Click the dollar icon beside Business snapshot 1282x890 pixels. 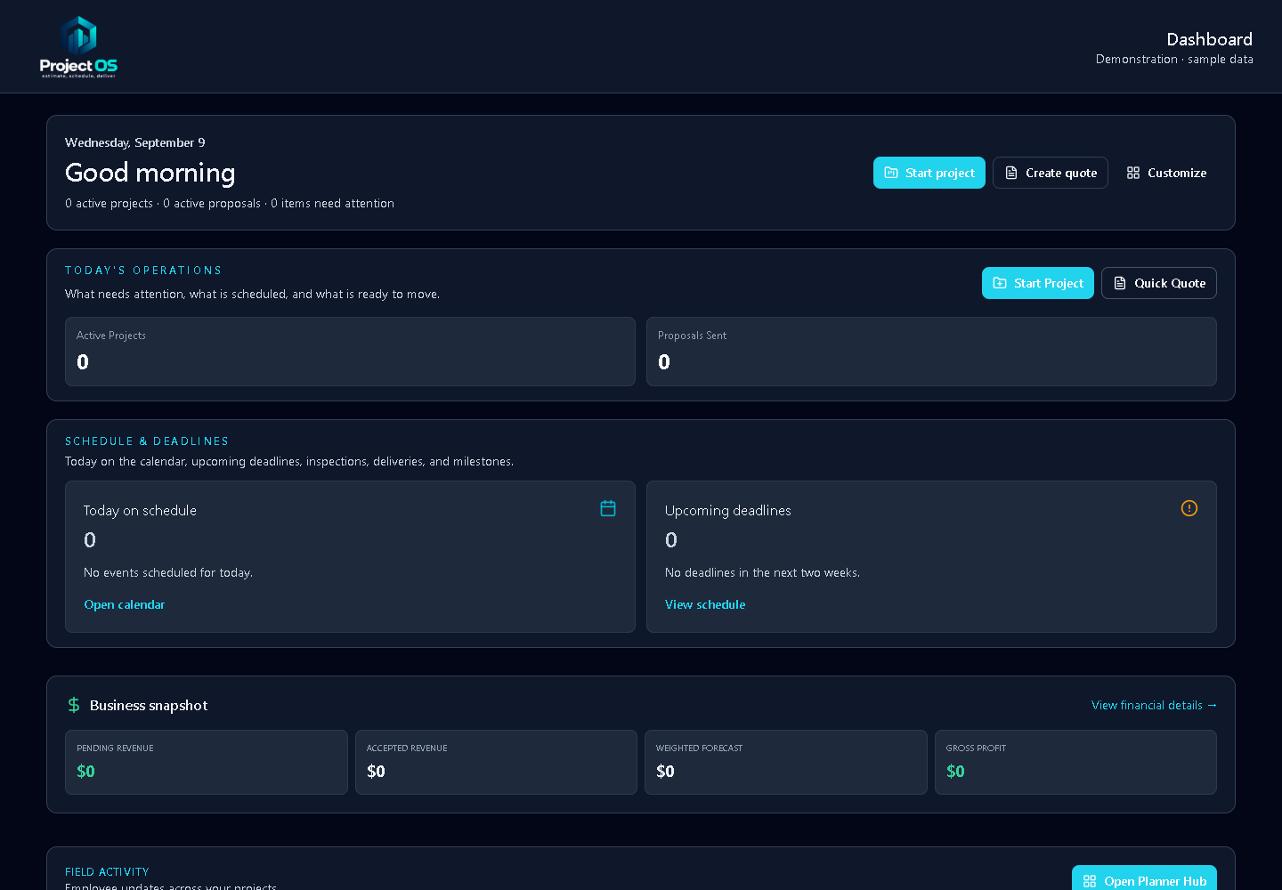point(74,705)
